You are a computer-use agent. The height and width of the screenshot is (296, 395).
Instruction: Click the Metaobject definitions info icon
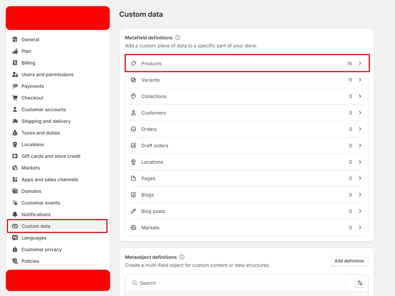(x=182, y=257)
